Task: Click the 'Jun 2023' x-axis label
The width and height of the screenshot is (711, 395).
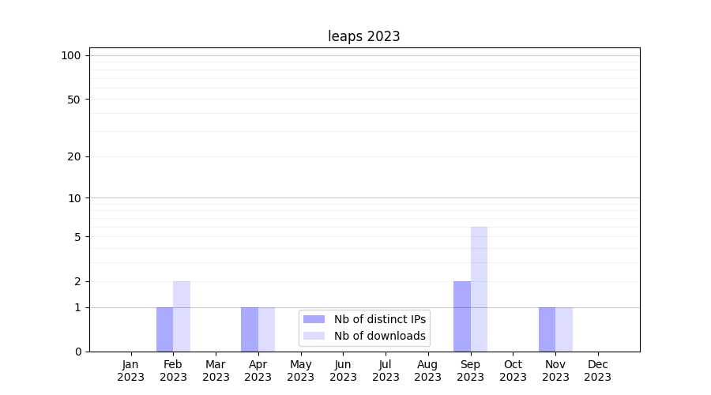Action: [x=343, y=371]
